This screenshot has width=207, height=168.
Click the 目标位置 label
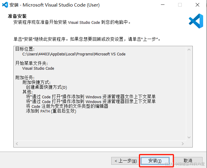25,49
